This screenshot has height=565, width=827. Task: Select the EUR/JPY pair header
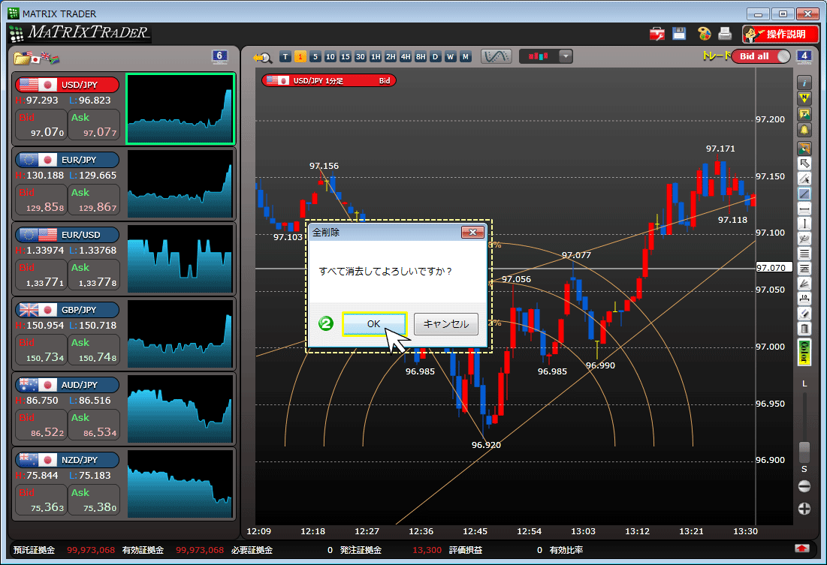click(x=67, y=160)
